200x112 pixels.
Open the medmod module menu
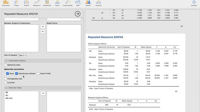click(x=98, y=3)
